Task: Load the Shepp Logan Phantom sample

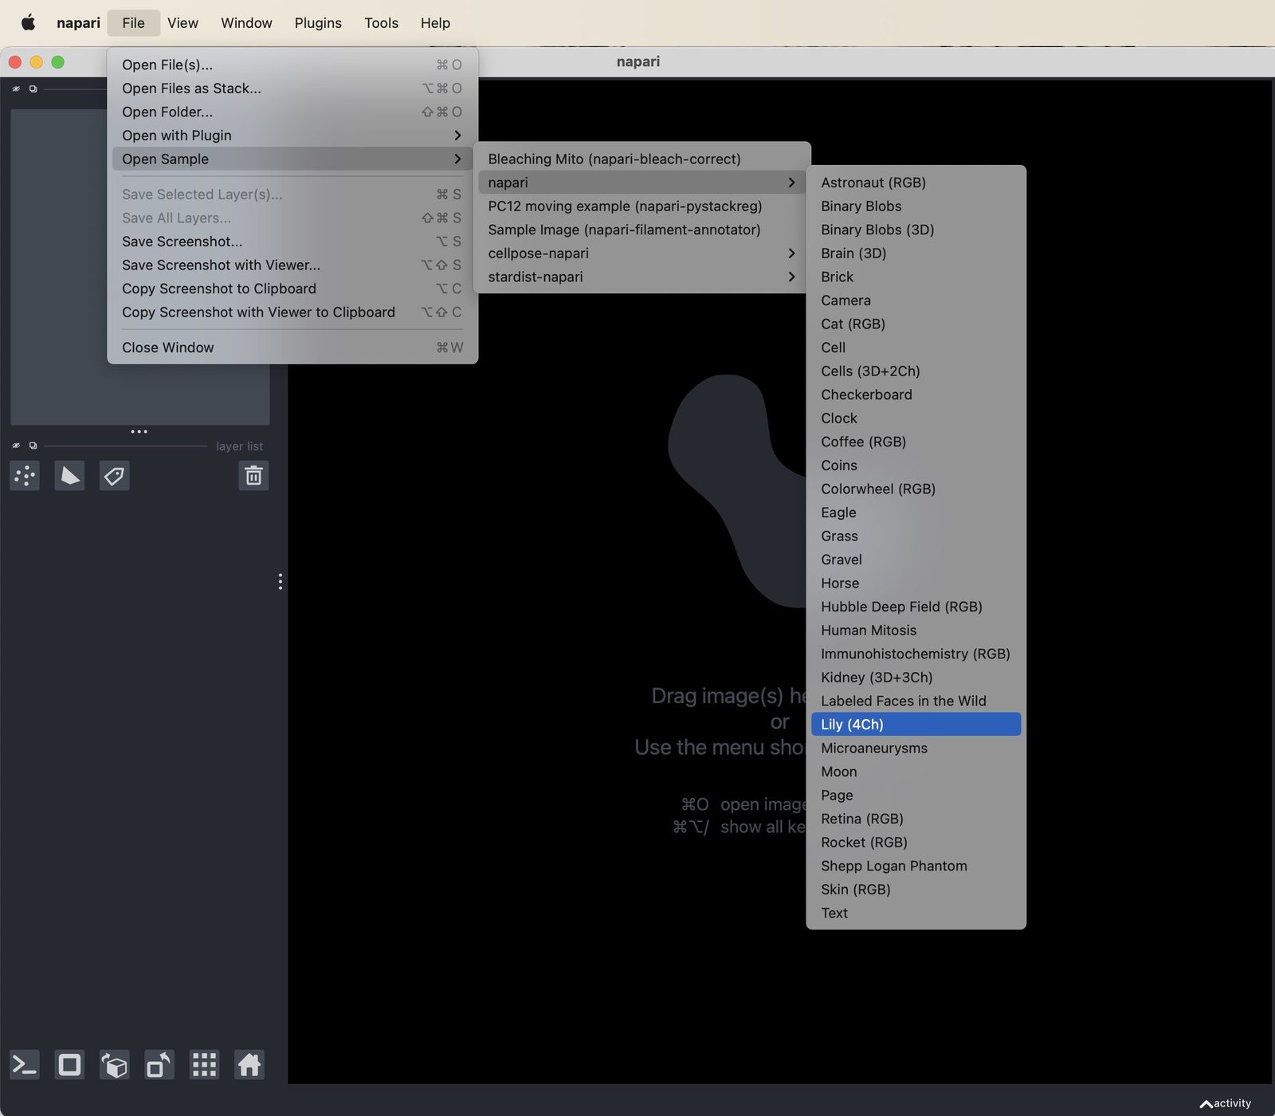Action: [x=916, y=866]
